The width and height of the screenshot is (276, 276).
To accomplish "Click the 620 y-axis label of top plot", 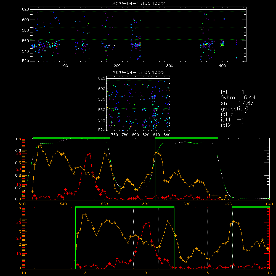I will click(25, 9).
